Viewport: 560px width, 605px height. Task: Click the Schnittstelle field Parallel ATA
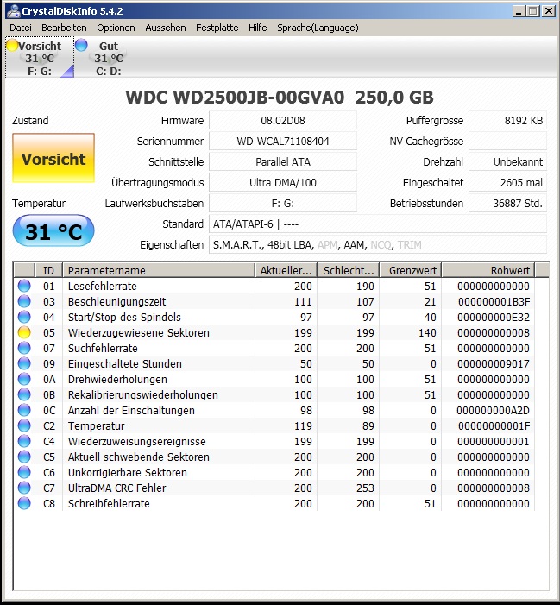point(283,161)
